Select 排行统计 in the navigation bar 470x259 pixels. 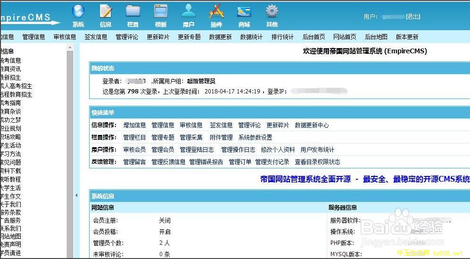point(282,37)
